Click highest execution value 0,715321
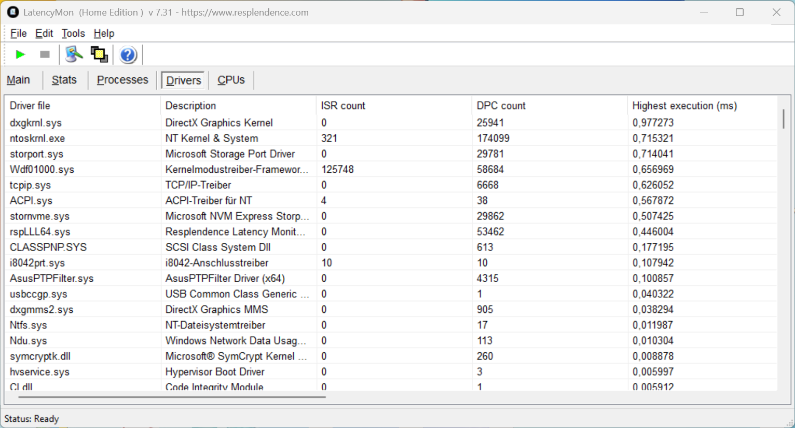Screen dimensions: 795x428 [653, 139]
